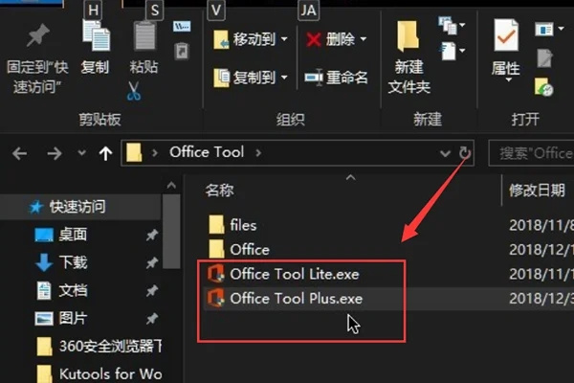Go back with the back arrow

[x=20, y=153]
